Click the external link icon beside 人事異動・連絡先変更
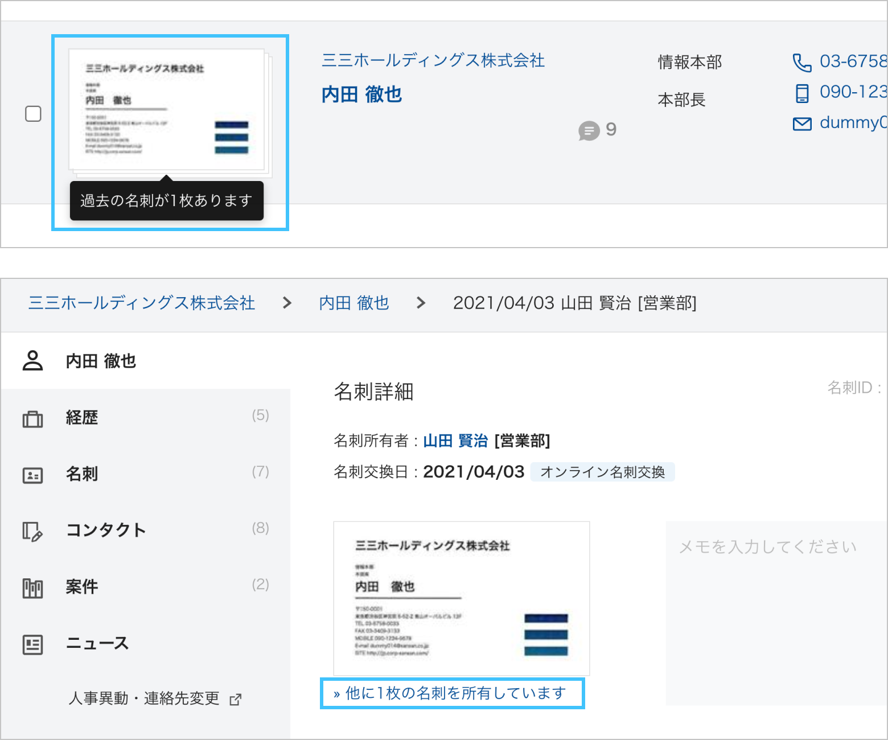 235,700
